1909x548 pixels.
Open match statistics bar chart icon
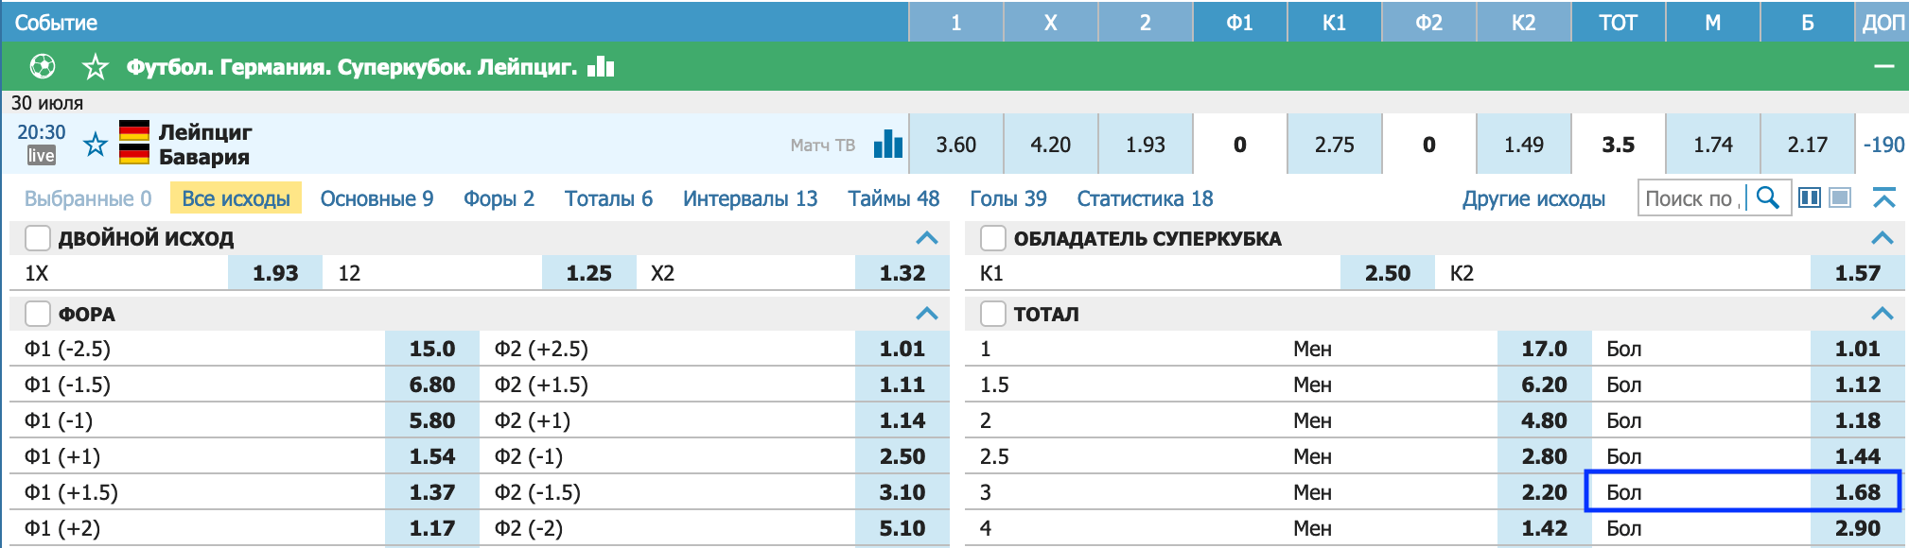pyautogui.click(x=888, y=144)
